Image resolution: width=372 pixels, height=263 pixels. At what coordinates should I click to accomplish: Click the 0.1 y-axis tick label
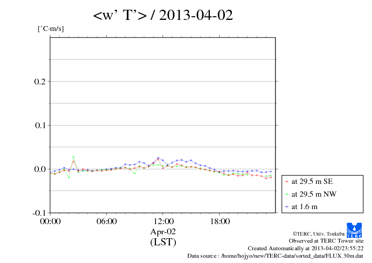[x=40, y=125]
